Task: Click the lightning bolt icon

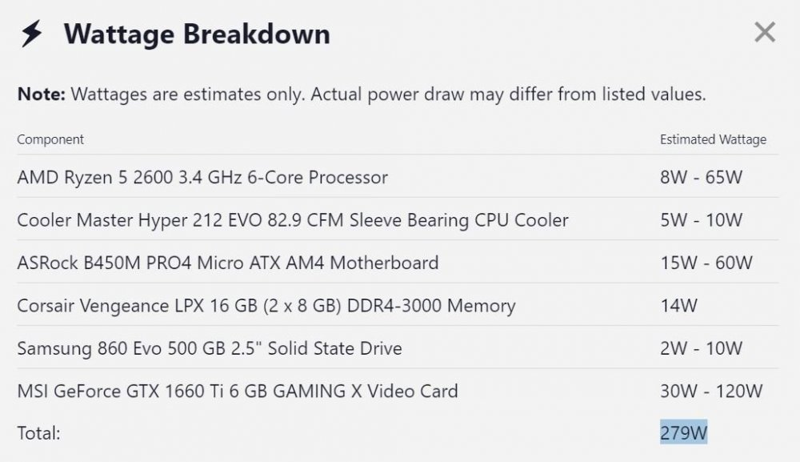Action: [32, 34]
